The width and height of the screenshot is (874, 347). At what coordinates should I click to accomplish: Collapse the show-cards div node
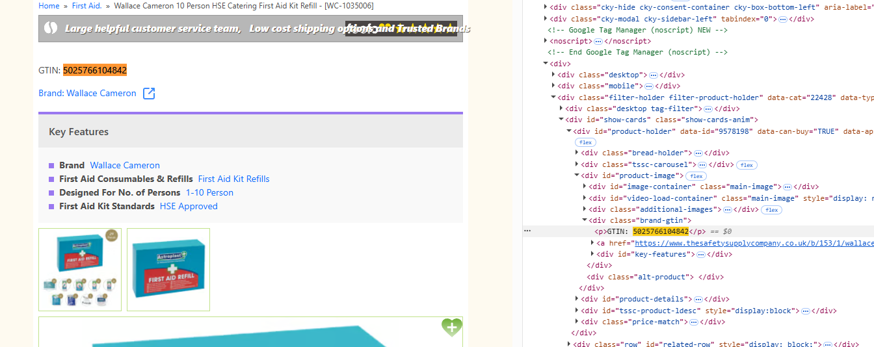(x=561, y=120)
